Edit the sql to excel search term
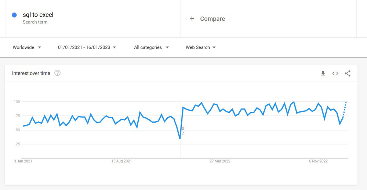367x190 pixels. [38, 15]
